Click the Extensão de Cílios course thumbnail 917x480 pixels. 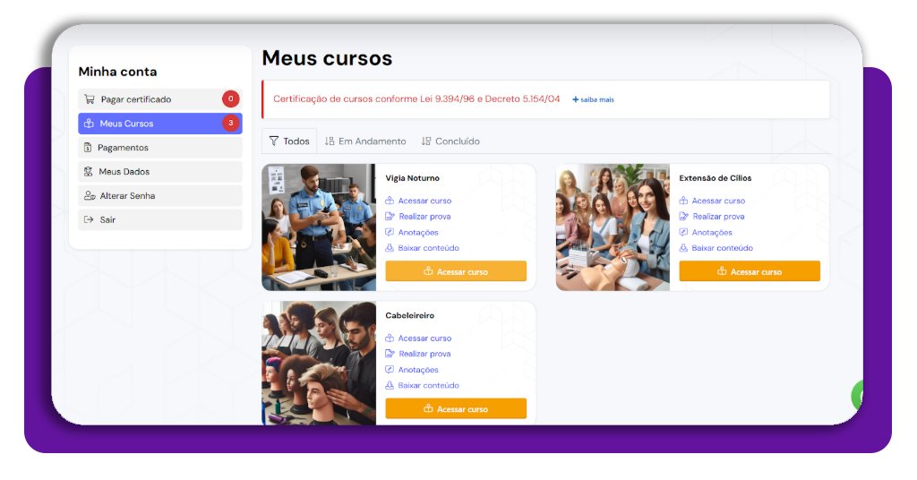coord(613,227)
